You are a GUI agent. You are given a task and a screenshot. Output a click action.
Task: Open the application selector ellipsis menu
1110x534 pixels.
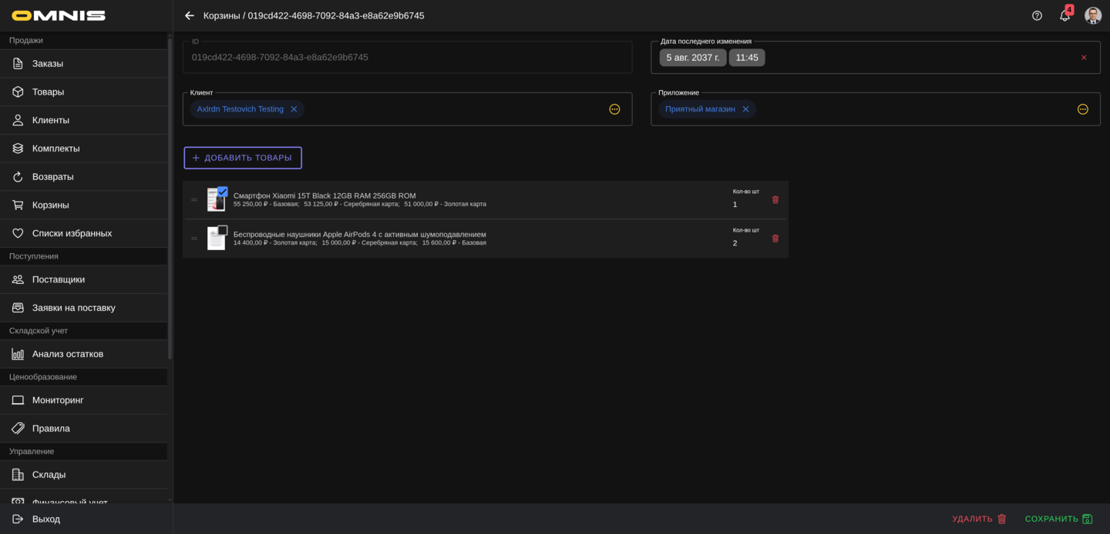tap(1082, 109)
